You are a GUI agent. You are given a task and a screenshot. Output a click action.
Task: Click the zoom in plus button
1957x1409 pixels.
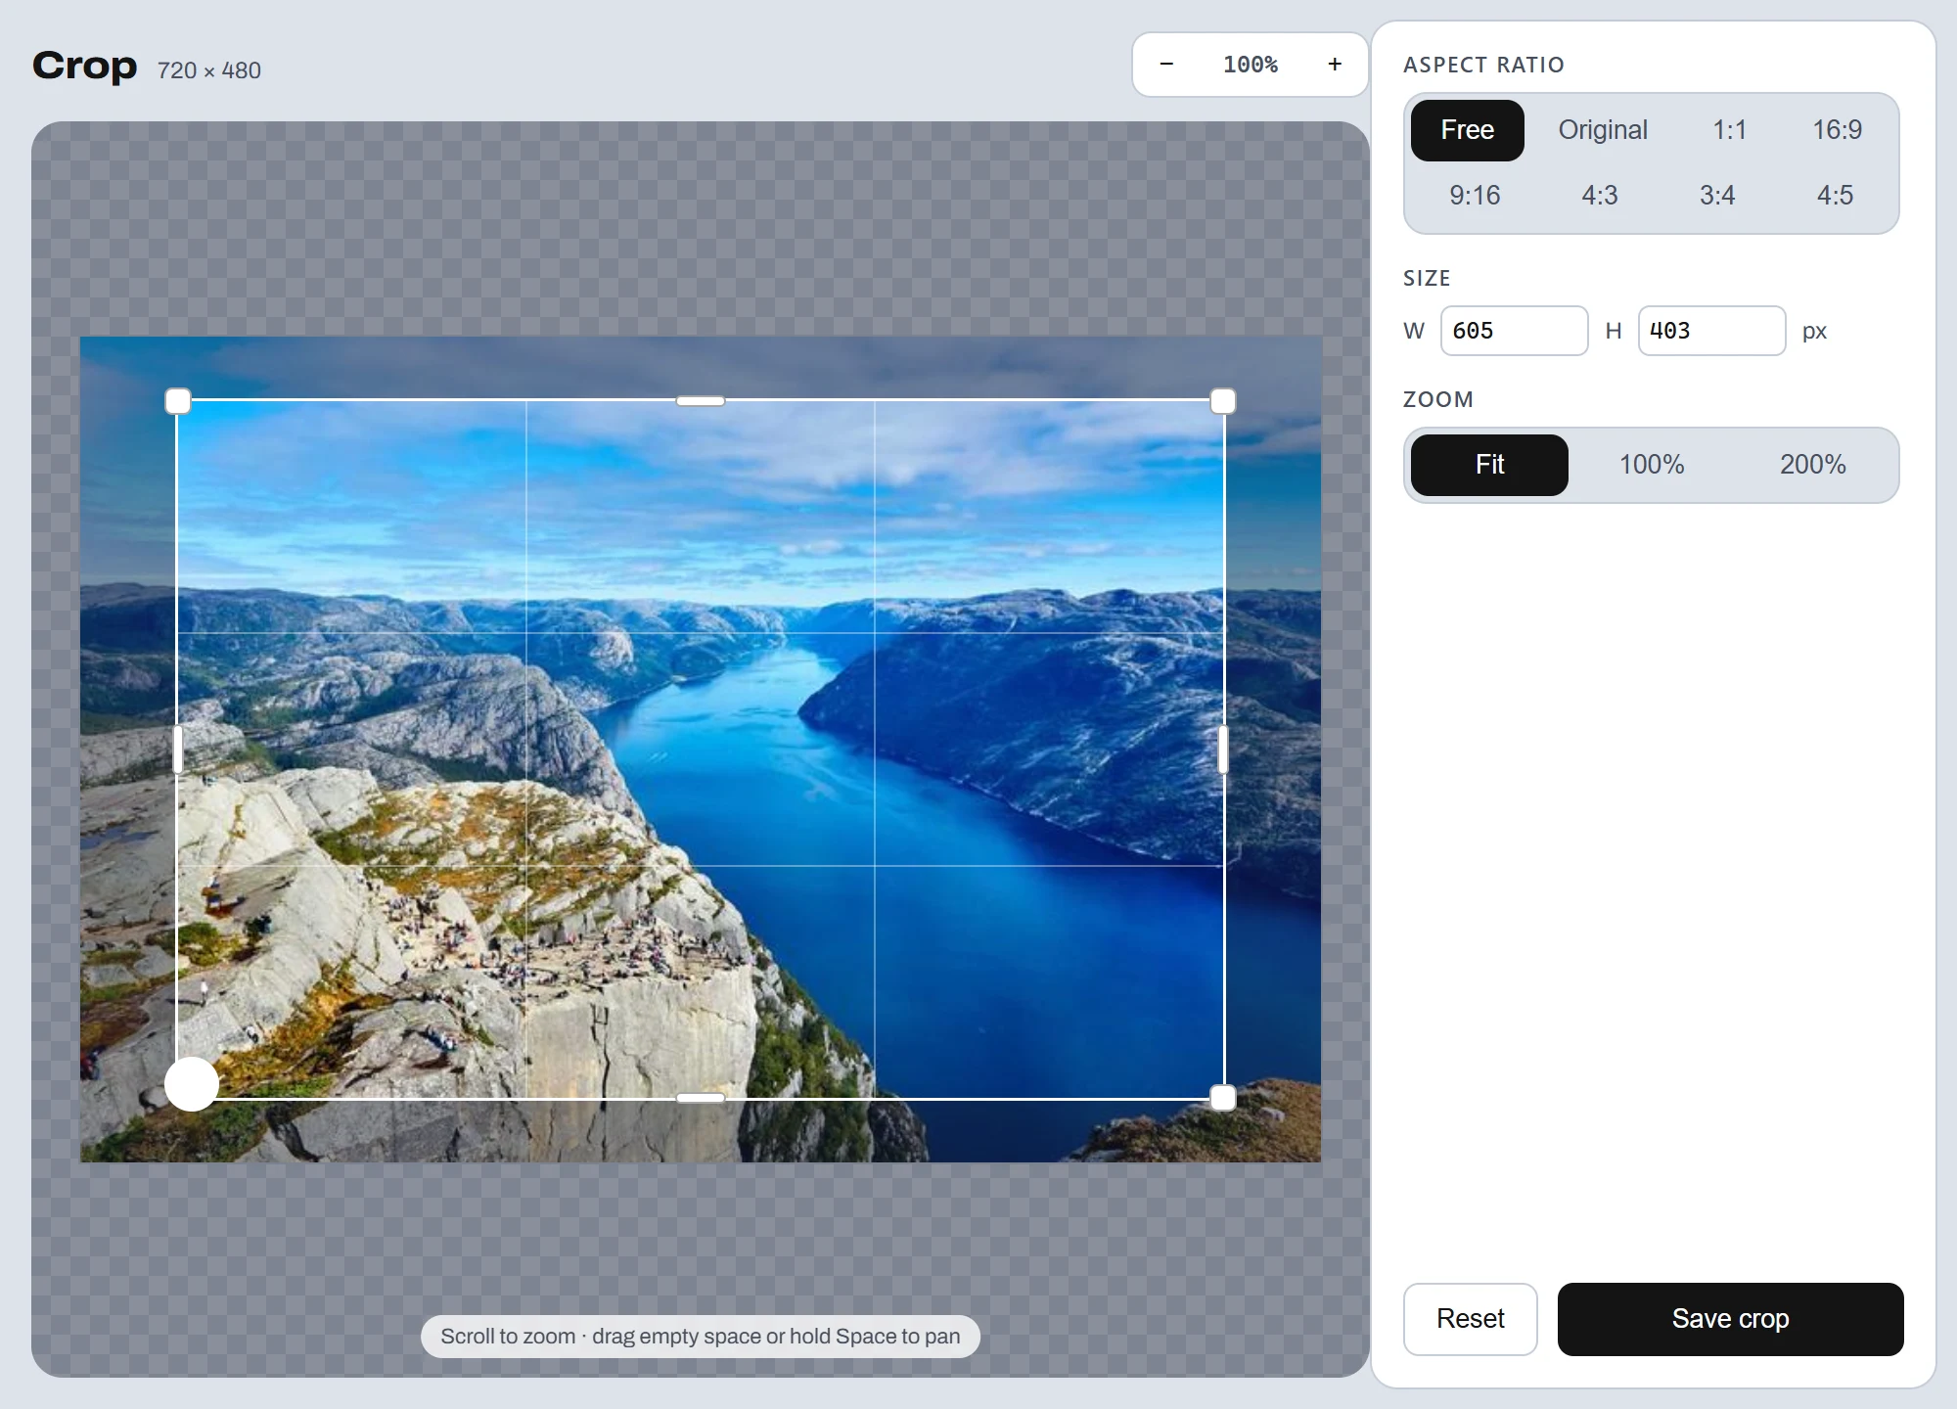coord(1335,65)
